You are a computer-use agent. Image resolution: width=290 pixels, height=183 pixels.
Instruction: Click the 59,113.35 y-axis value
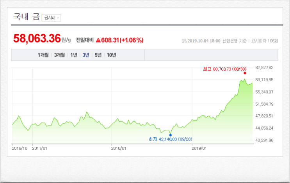point(264,80)
